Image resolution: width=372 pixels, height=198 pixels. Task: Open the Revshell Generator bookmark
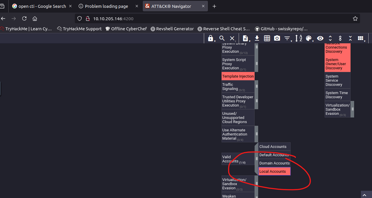point(172,29)
